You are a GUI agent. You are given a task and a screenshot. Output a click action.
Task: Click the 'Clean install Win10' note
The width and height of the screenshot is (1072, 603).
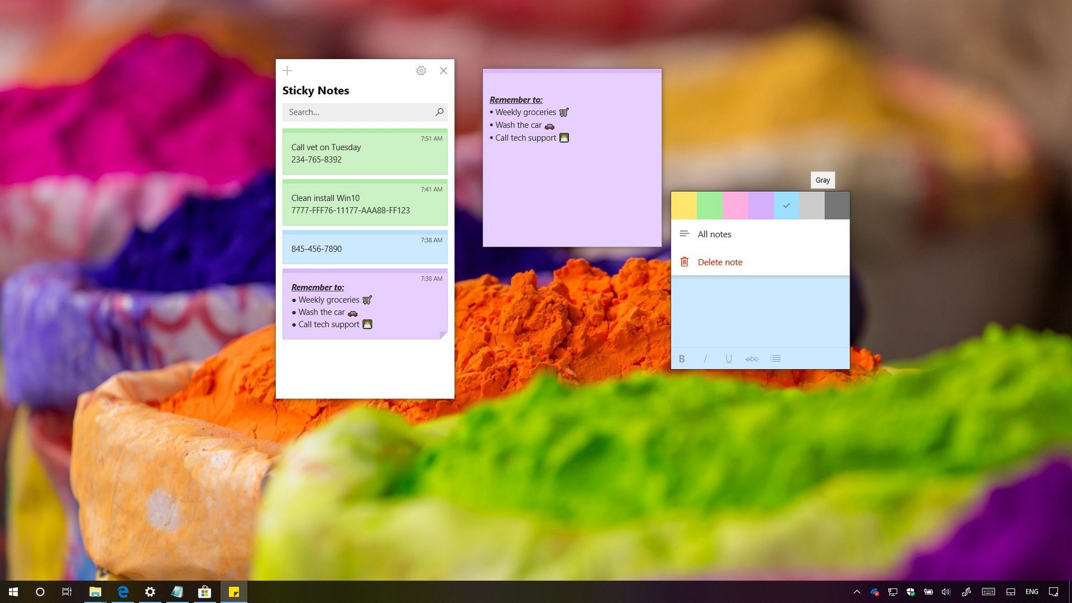tap(364, 203)
